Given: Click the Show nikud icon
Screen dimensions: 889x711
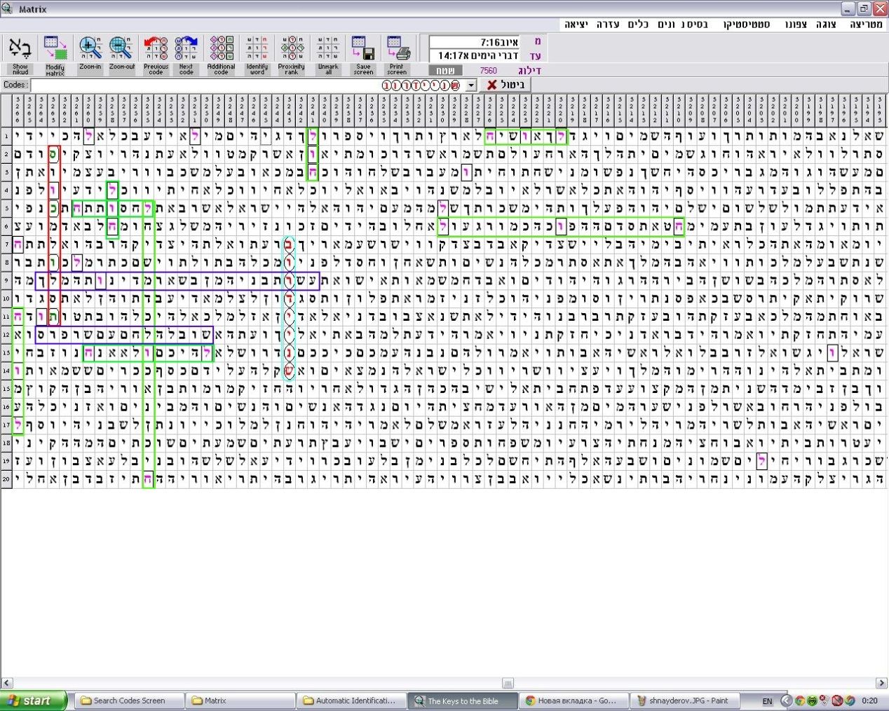Looking at the screenshot, I should (20, 49).
